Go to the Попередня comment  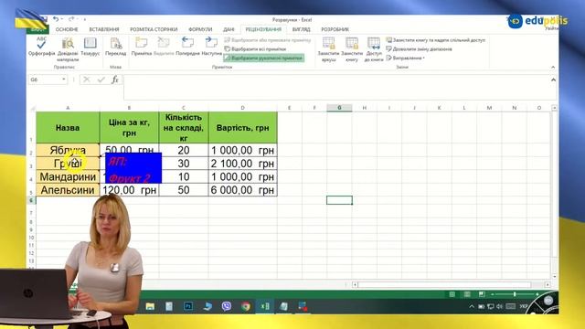[x=187, y=47]
